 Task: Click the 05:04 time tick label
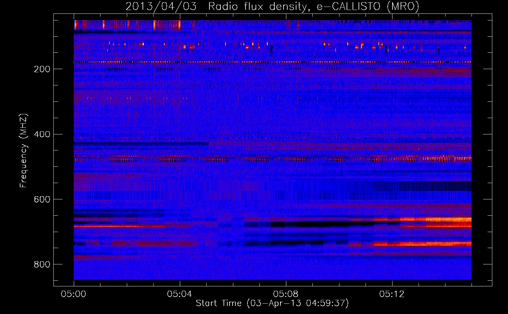click(x=180, y=294)
